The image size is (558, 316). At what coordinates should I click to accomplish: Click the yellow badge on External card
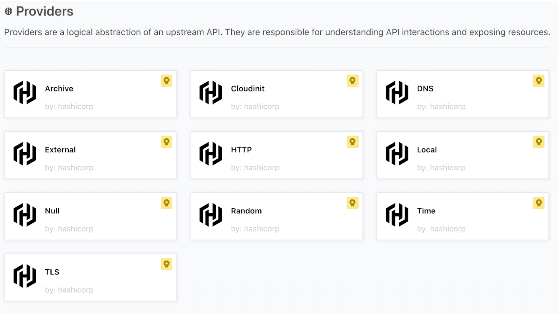pyautogui.click(x=166, y=142)
